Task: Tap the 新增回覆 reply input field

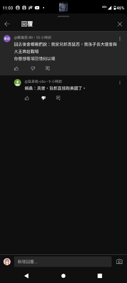Action: pyautogui.click(x=63, y=262)
